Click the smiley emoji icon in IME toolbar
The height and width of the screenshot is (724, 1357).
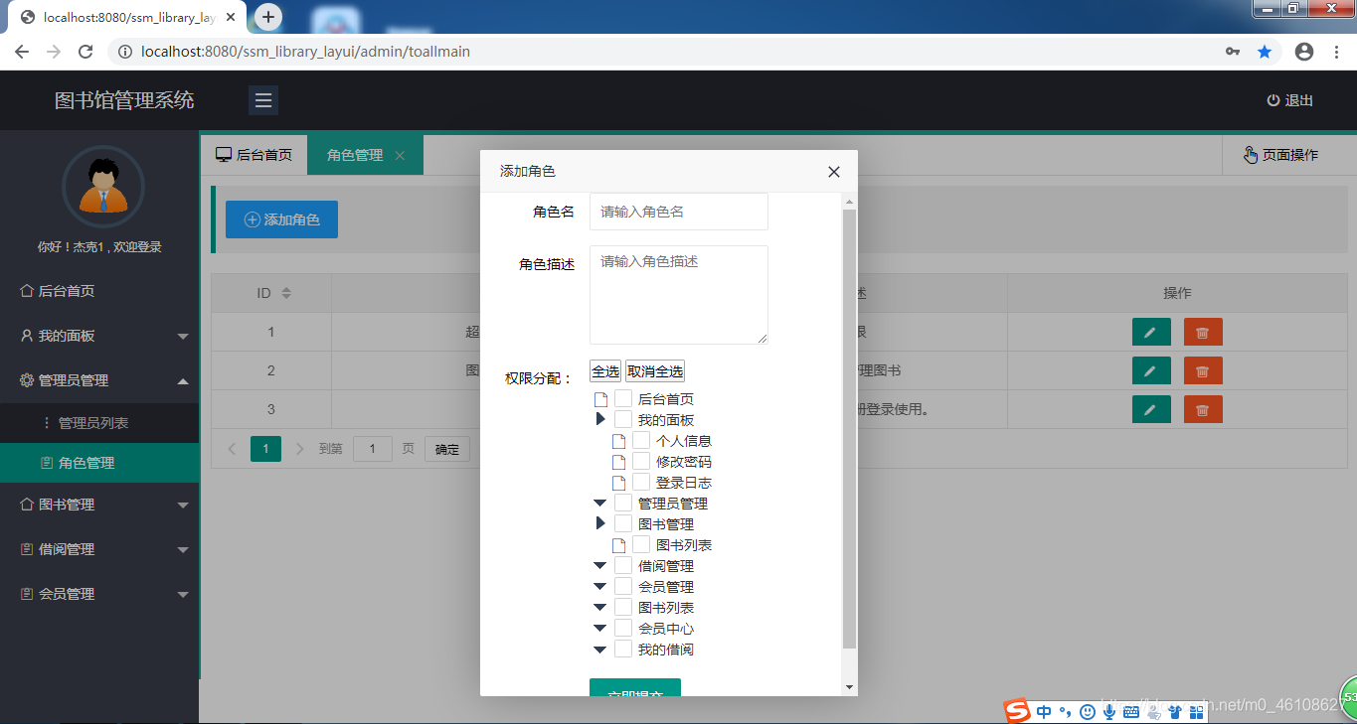click(x=1088, y=711)
